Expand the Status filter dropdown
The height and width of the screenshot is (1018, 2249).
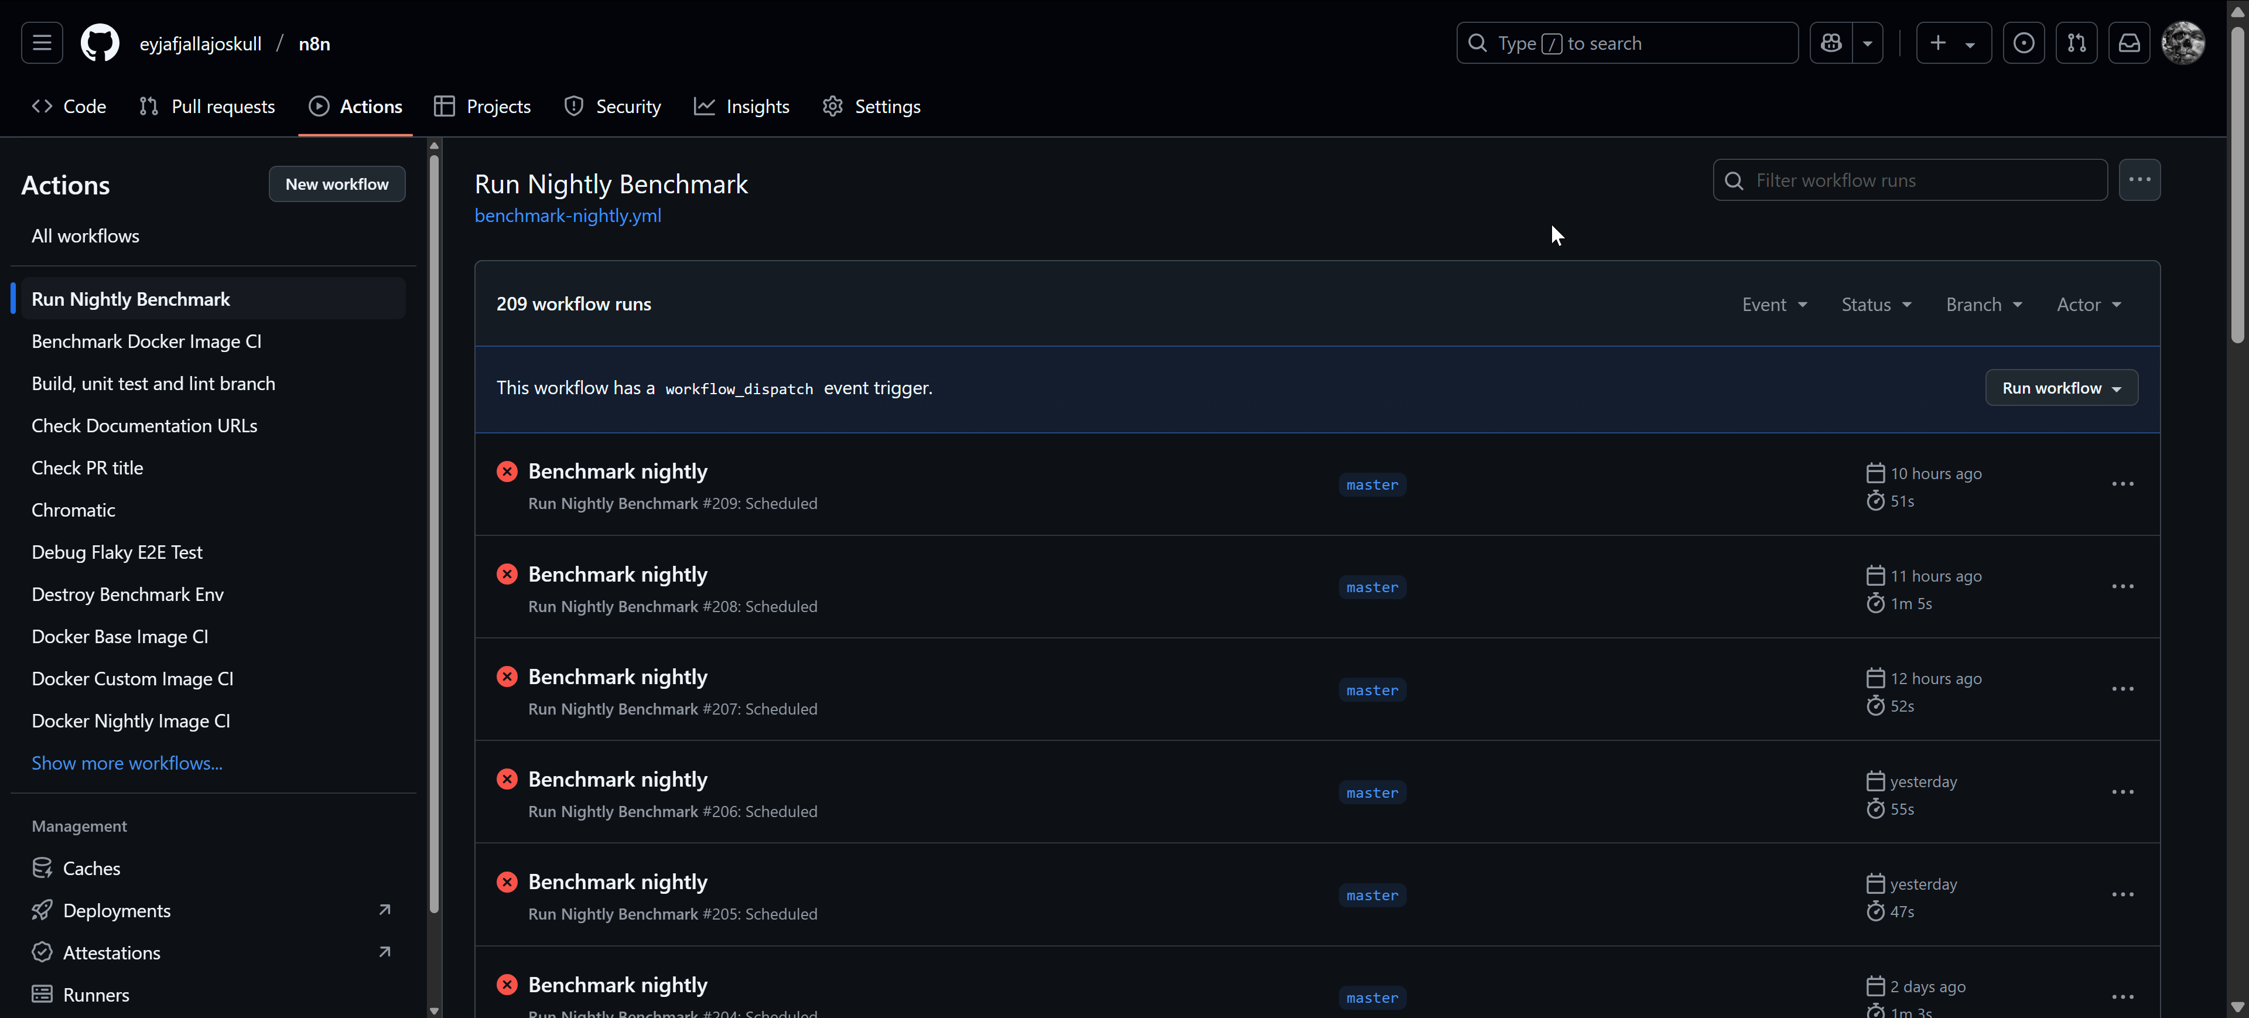pyautogui.click(x=1876, y=304)
